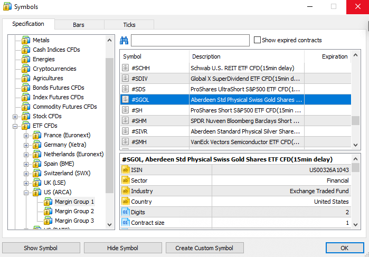The width and height of the screenshot is (369, 257).
Task: Click the Spain (BME) folder icon
Action: [37, 164]
